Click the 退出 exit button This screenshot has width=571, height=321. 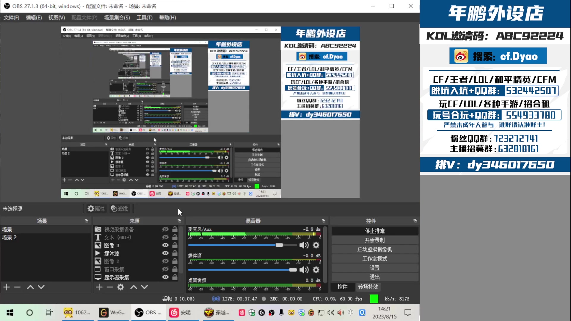pos(375,277)
